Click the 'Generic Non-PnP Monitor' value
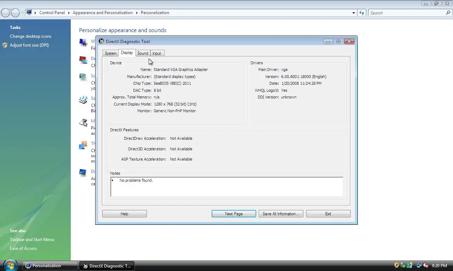 point(175,111)
